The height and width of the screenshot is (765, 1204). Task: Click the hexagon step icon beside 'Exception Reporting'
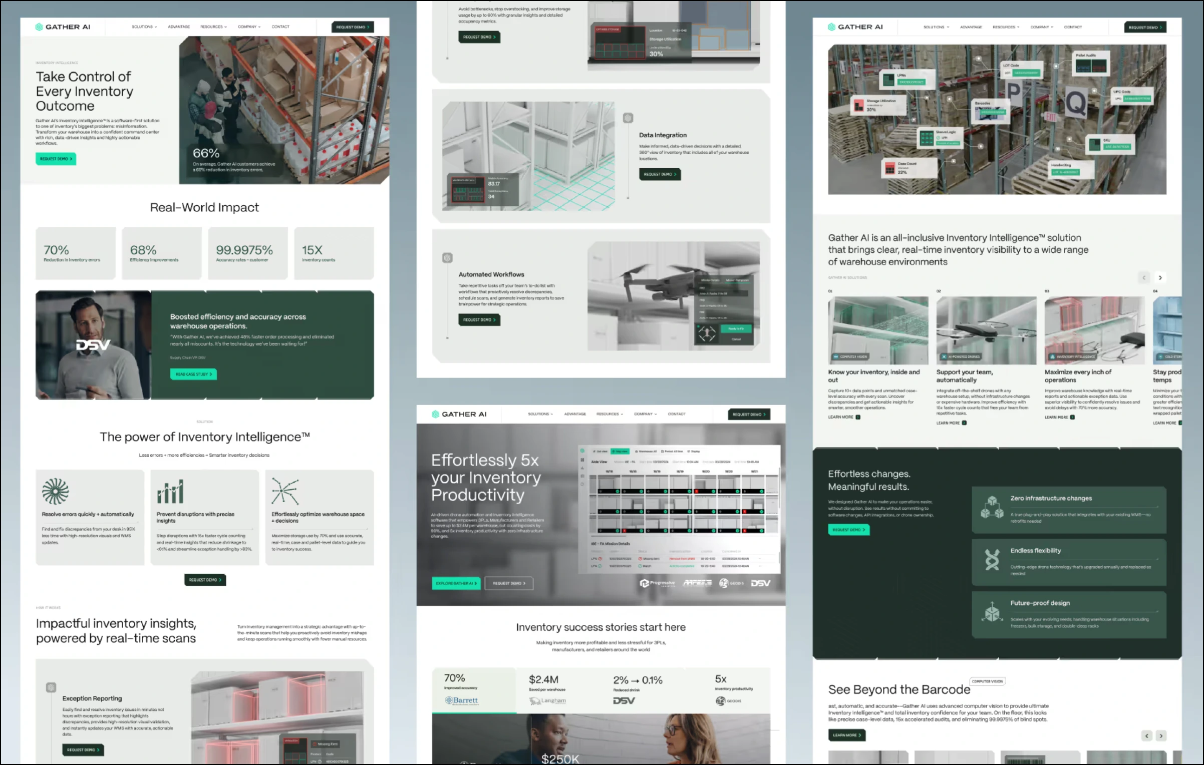51,687
